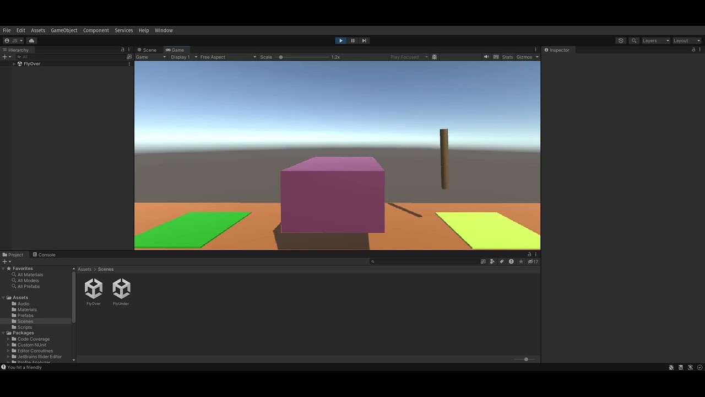Toggle the Gizmos button
The image size is (705, 397).
pyautogui.click(x=524, y=57)
